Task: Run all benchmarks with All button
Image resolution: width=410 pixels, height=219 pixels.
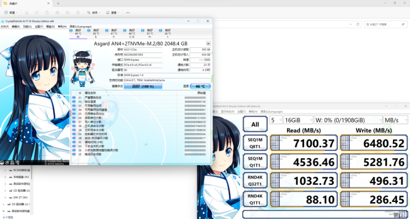Action: coord(255,124)
